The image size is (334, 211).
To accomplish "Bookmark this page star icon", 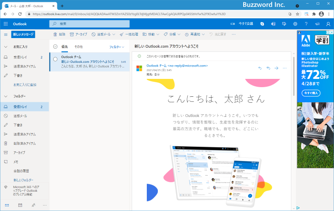I will click(x=298, y=14).
